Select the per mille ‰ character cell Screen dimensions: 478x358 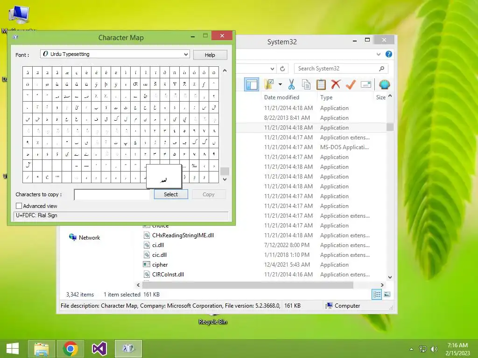point(195,166)
